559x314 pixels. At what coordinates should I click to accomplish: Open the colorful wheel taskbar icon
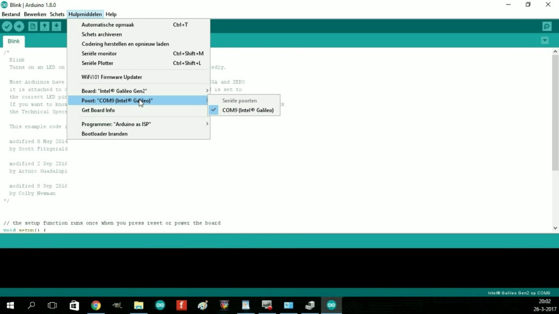224,305
